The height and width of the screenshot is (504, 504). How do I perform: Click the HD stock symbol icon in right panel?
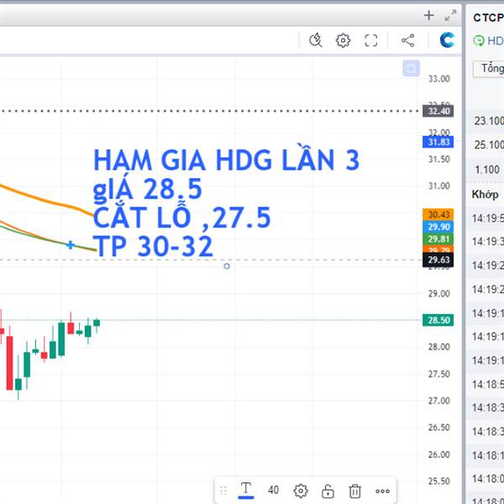point(479,41)
